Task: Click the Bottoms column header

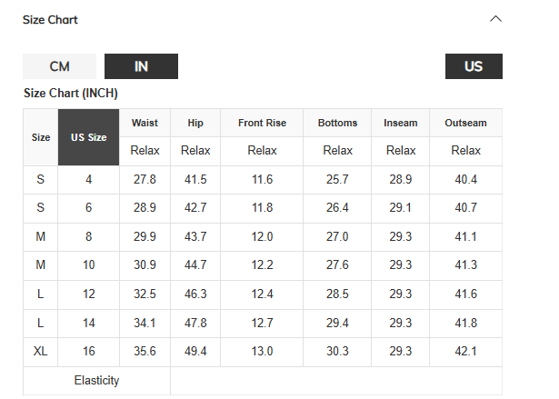Action: (x=337, y=123)
